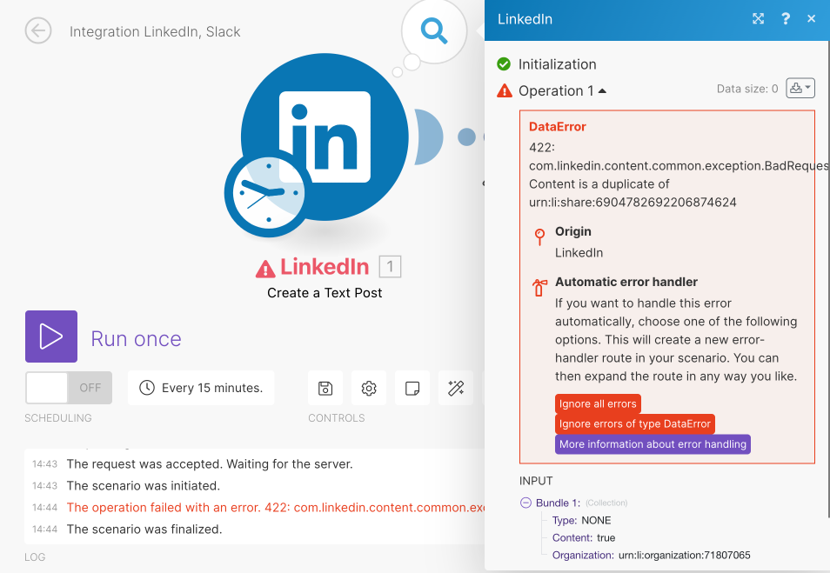Click the Initialization green check row
The width and height of the screenshot is (830, 573).
tap(546, 64)
